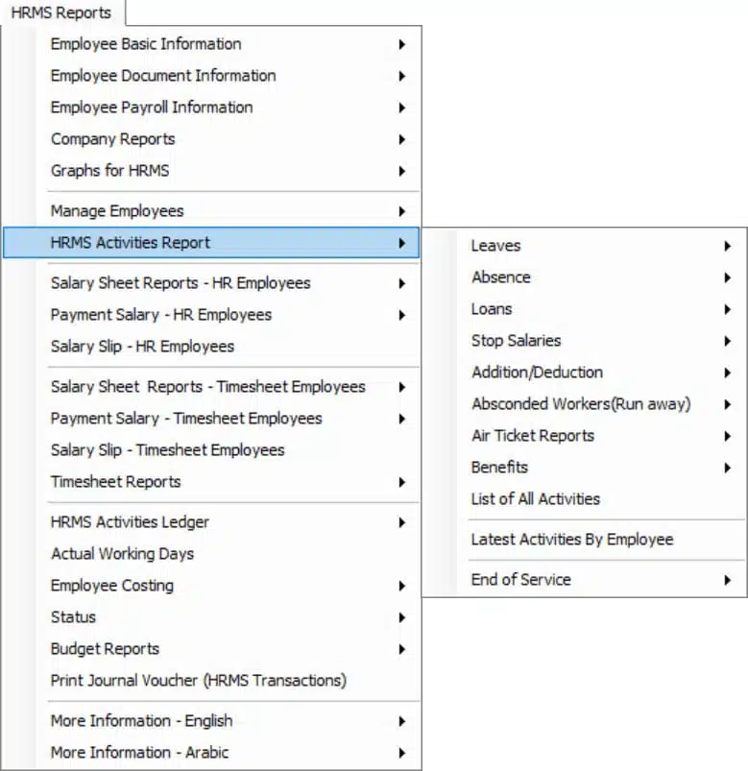Select Addition/Deduction
The image size is (748, 771).
click(x=585, y=373)
